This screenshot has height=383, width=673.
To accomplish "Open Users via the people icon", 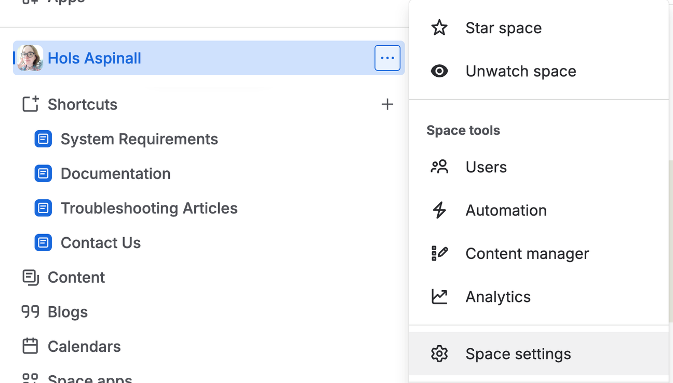I will pyautogui.click(x=439, y=167).
